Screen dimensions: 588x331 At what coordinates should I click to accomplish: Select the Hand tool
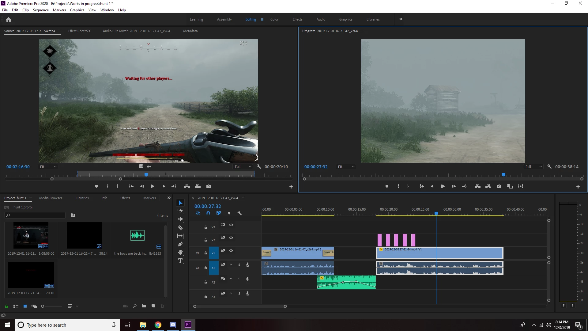pos(180,252)
